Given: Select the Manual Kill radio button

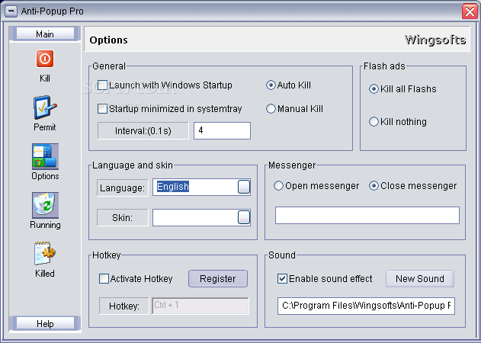Looking at the screenshot, I should (271, 108).
